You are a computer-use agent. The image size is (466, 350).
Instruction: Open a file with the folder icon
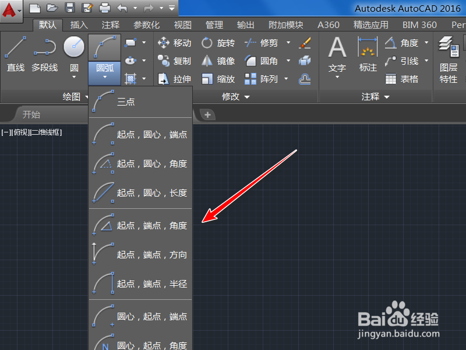click(52, 8)
